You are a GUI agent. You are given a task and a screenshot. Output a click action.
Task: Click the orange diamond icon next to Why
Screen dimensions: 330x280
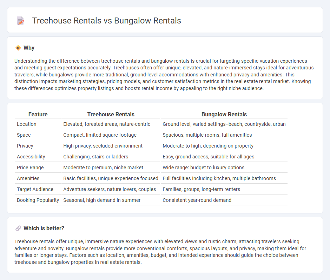tap(18, 48)
